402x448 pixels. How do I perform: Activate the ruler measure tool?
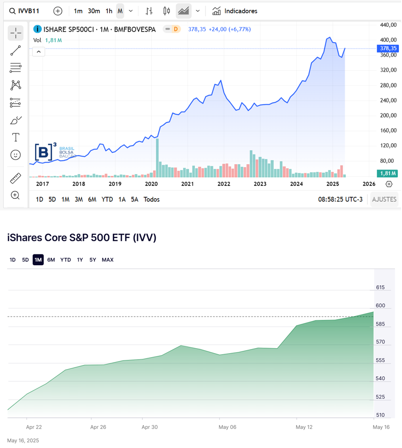15,178
